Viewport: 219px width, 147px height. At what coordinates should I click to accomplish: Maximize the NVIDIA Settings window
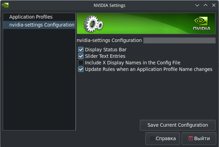point(206,5)
